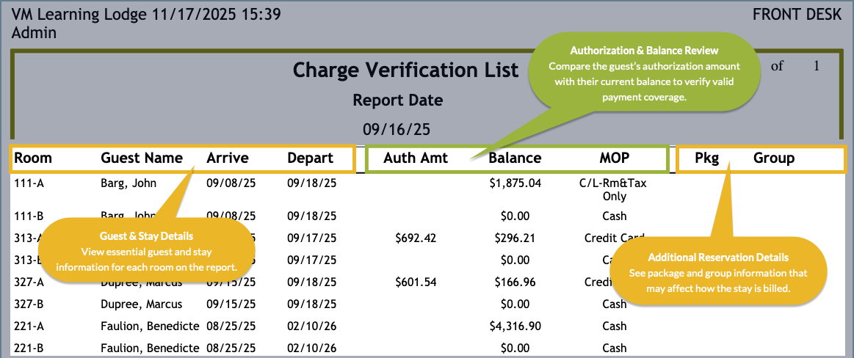Click the Group column header

click(x=774, y=158)
